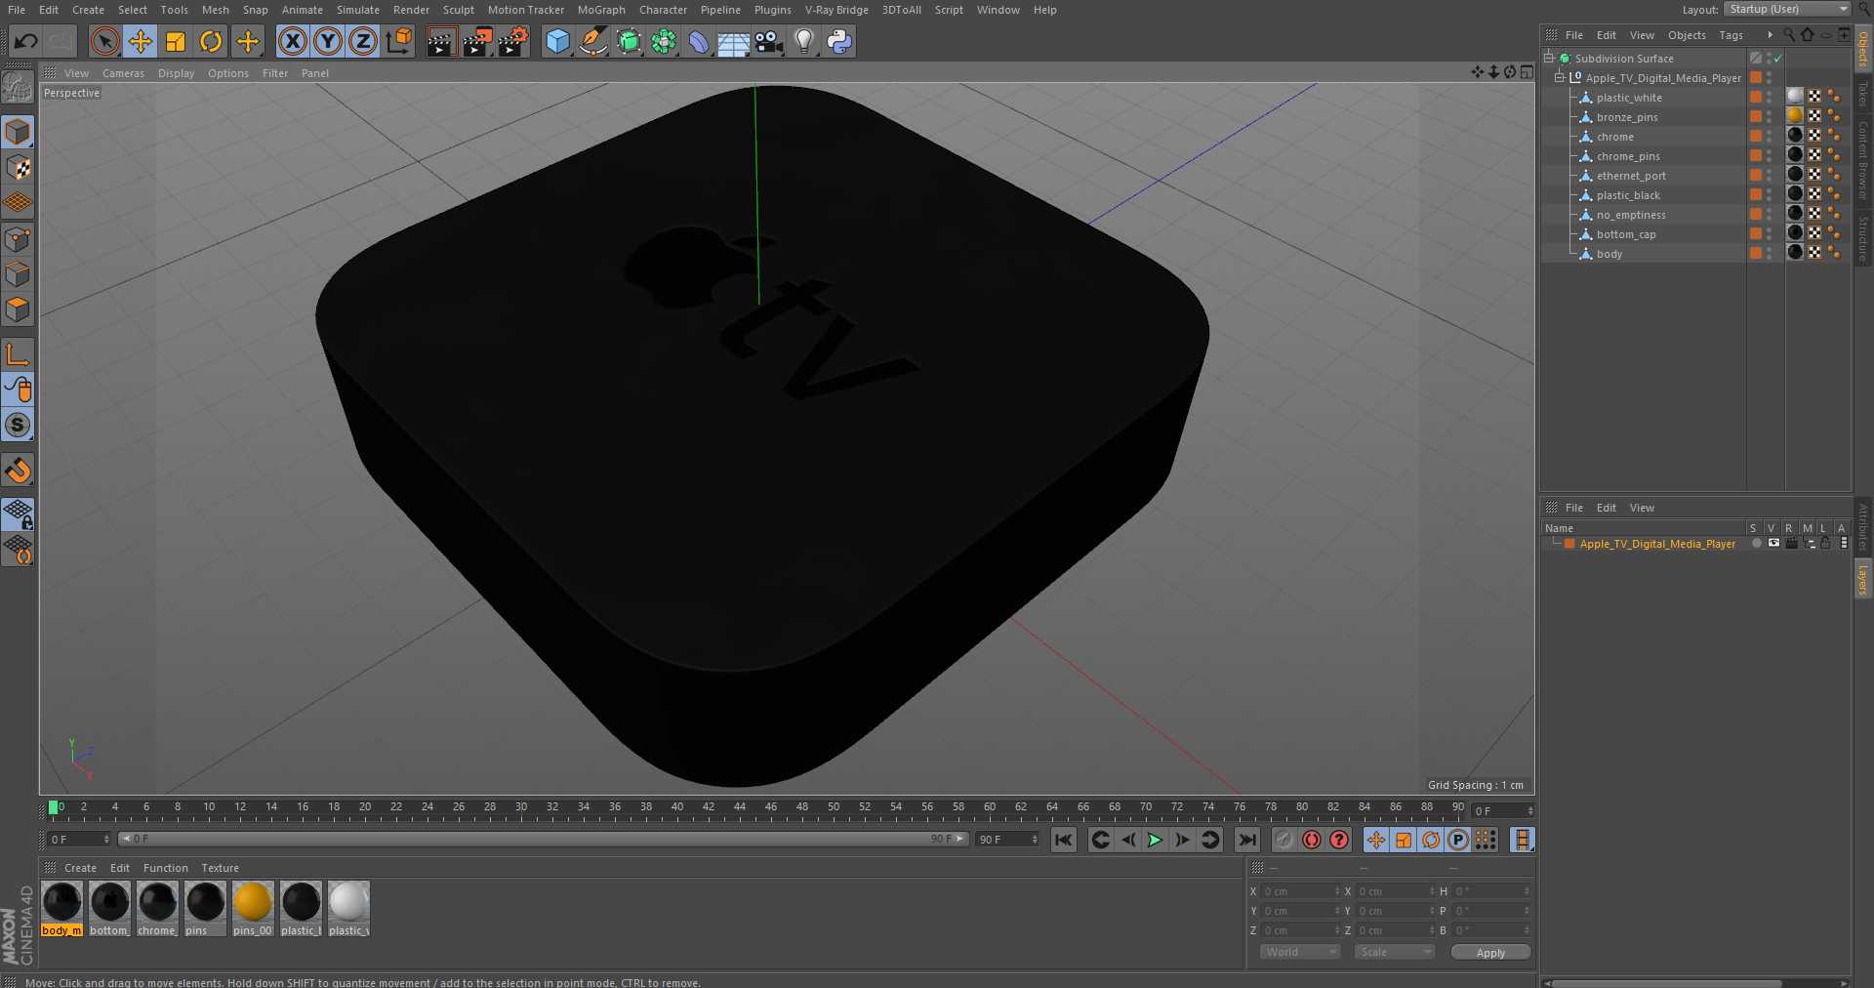Add a Subdivision Surface generator icon
The height and width of the screenshot is (988, 1874).
[629, 41]
